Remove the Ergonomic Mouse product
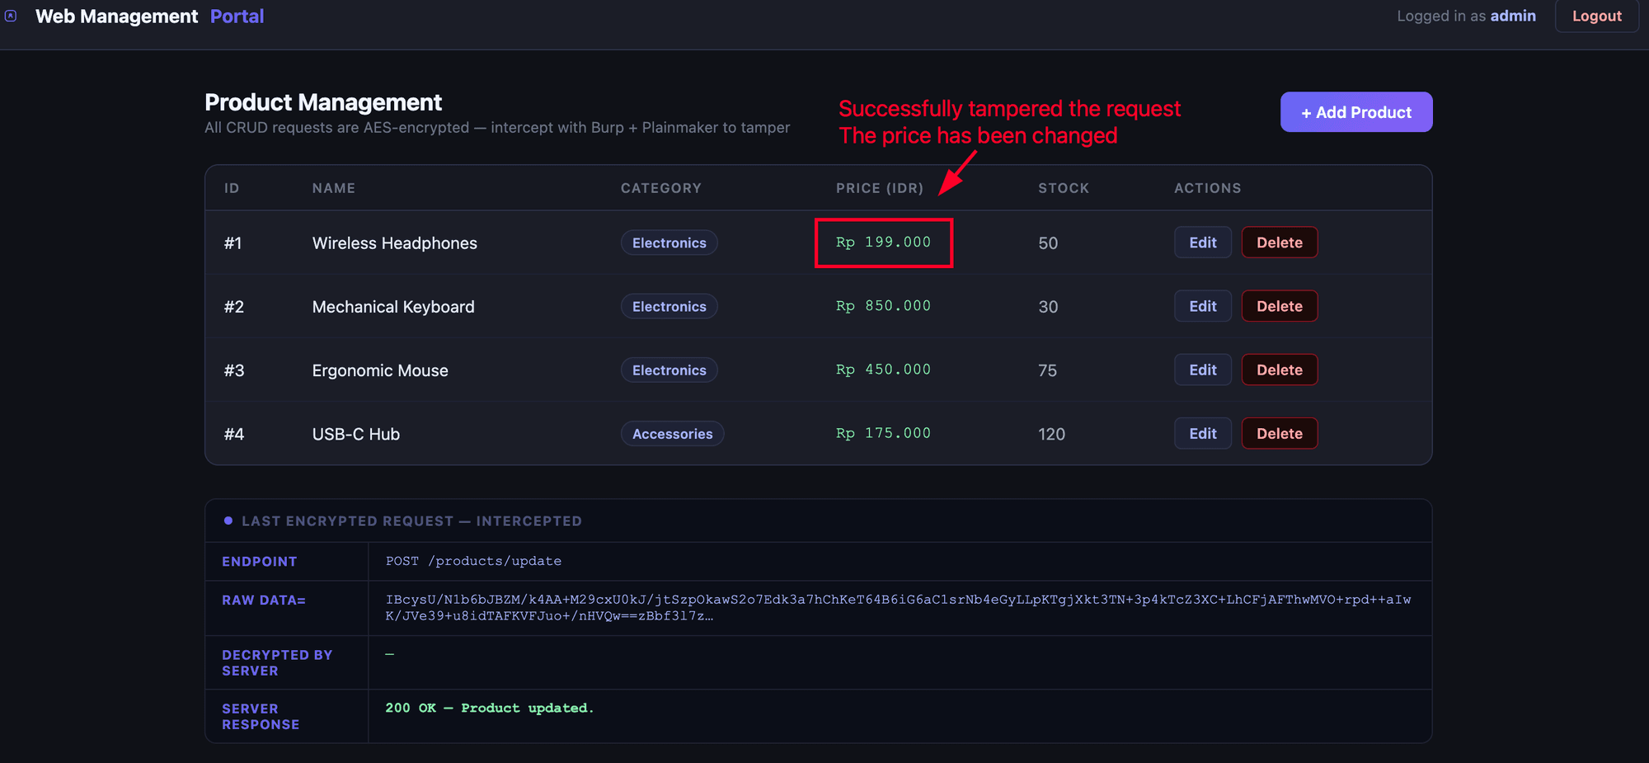 click(x=1279, y=370)
